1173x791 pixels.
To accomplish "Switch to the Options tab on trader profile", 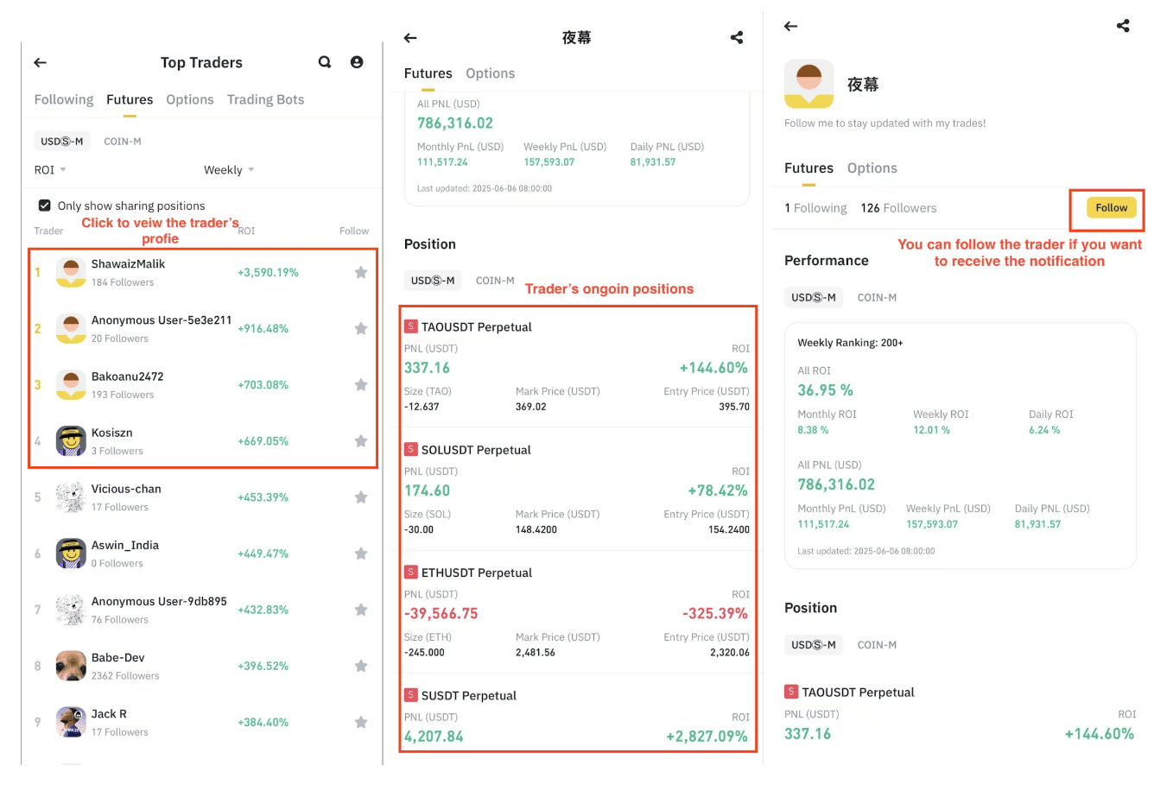I will click(x=872, y=168).
